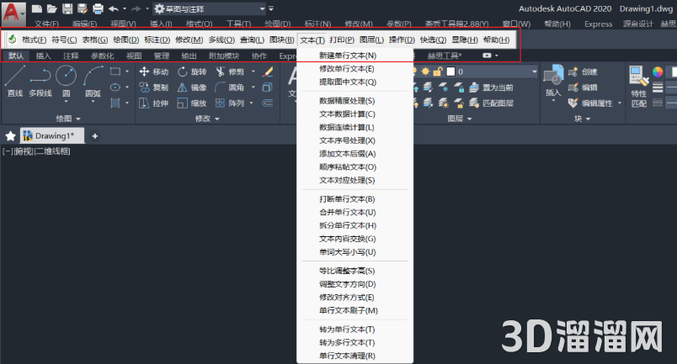Expand the 绘图 panel title
The width and height of the screenshot is (677, 364).
click(68, 119)
